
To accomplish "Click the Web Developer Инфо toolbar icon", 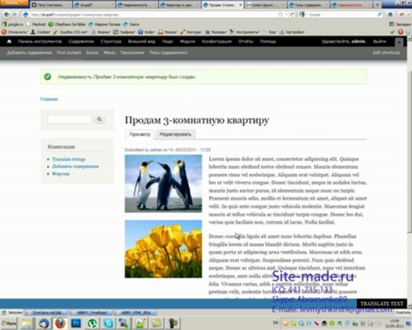I will 146,32.
